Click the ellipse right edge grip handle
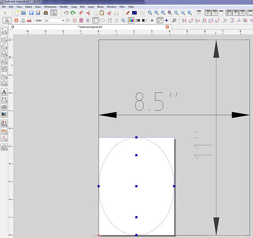253x238 pixels. (174, 186)
